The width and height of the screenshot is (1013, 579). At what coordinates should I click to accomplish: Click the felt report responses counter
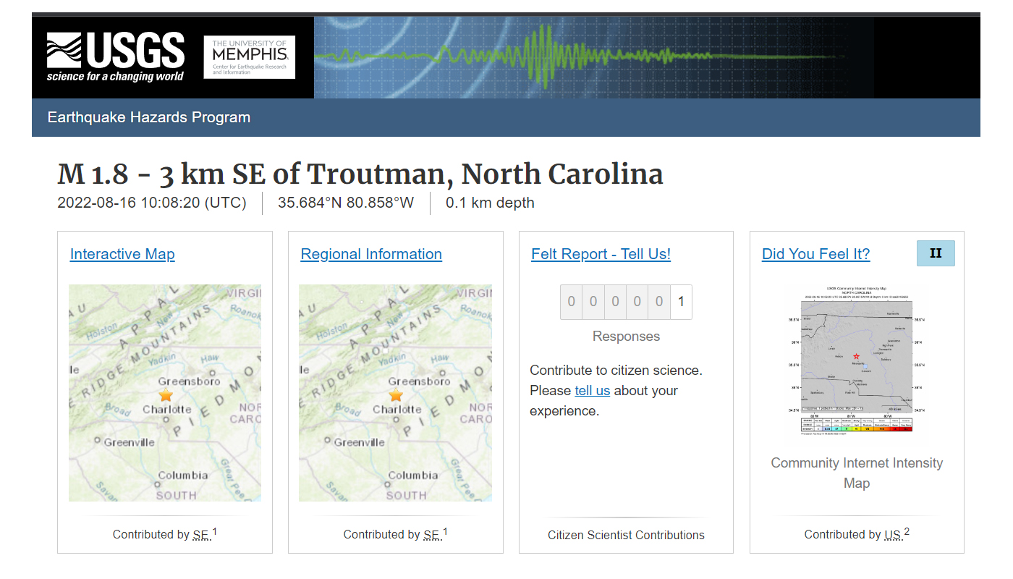[626, 302]
